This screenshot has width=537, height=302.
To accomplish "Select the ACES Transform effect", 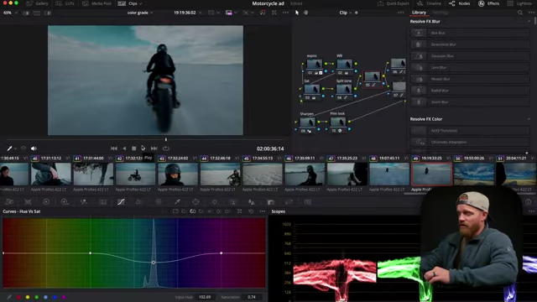I will click(470, 131).
